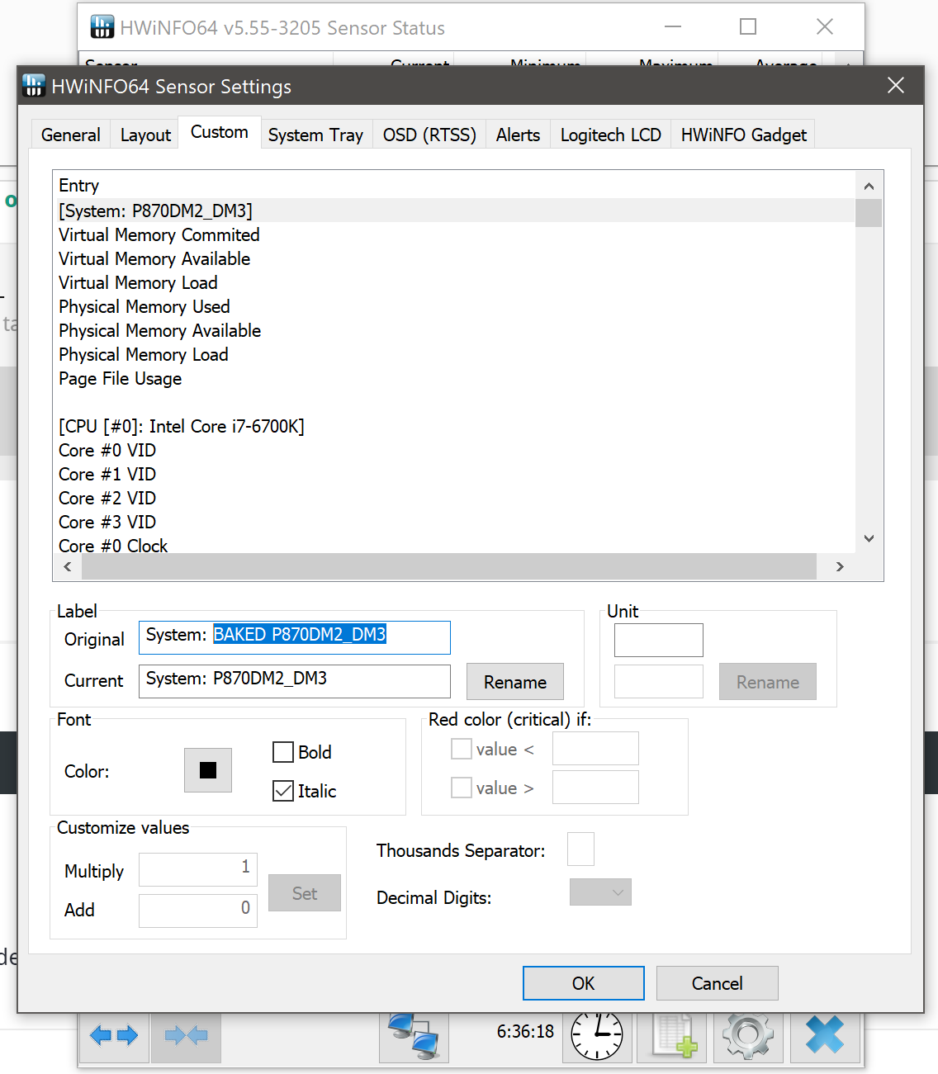Click the 'value >' threshold input field
Screen dimensions: 938x1074
(x=595, y=788)
